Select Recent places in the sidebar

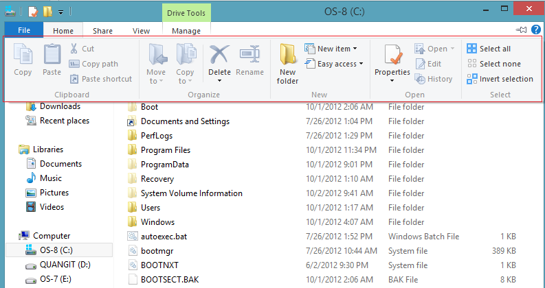coord(57,121)
